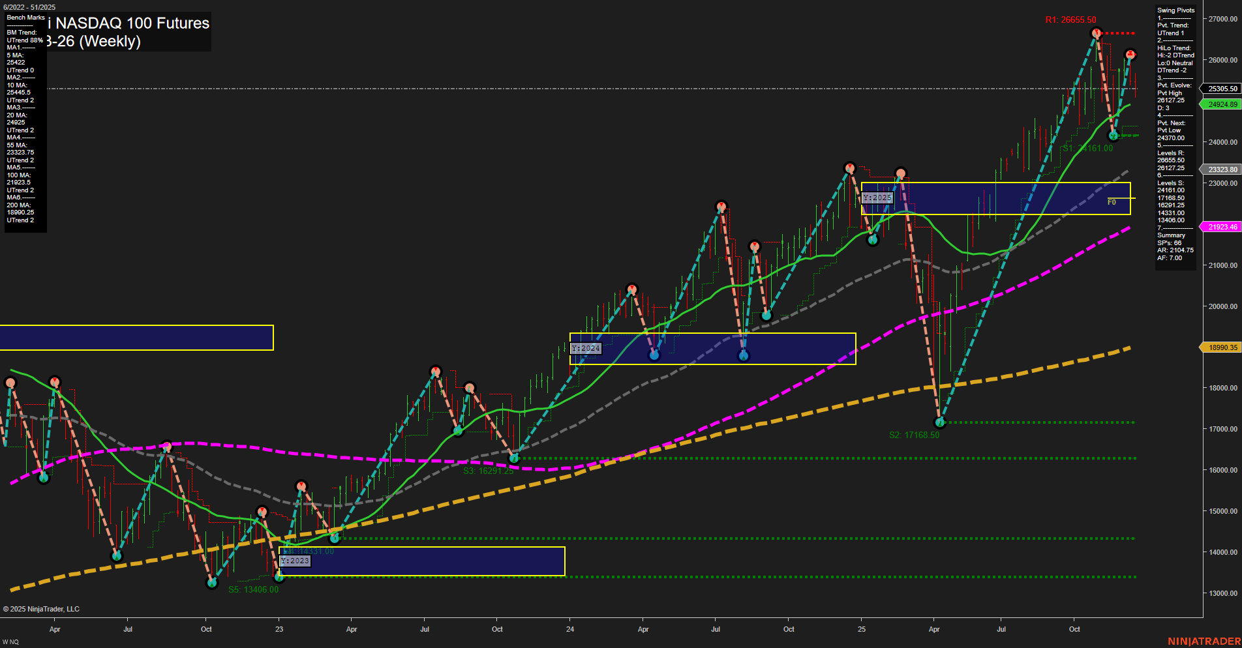The width and height of the screenshot is (1242, 648).
Task: Click the Y:2024 label swatch on the zone
Action: 586,348
